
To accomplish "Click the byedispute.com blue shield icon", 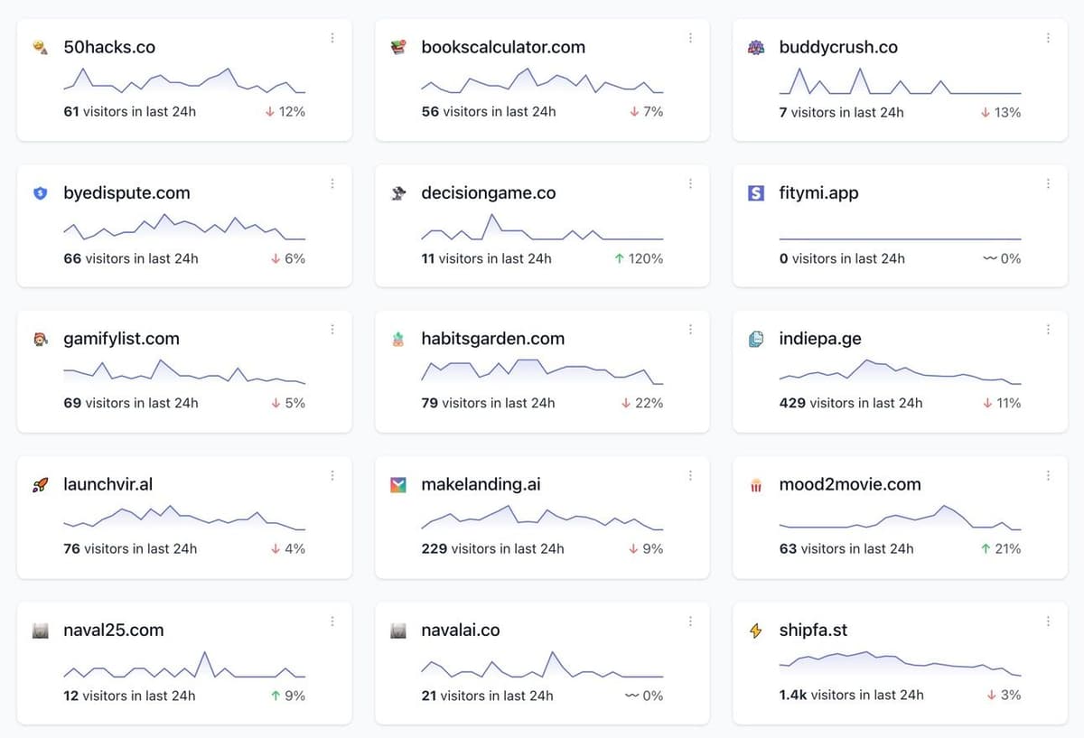I will pos(40,193).
